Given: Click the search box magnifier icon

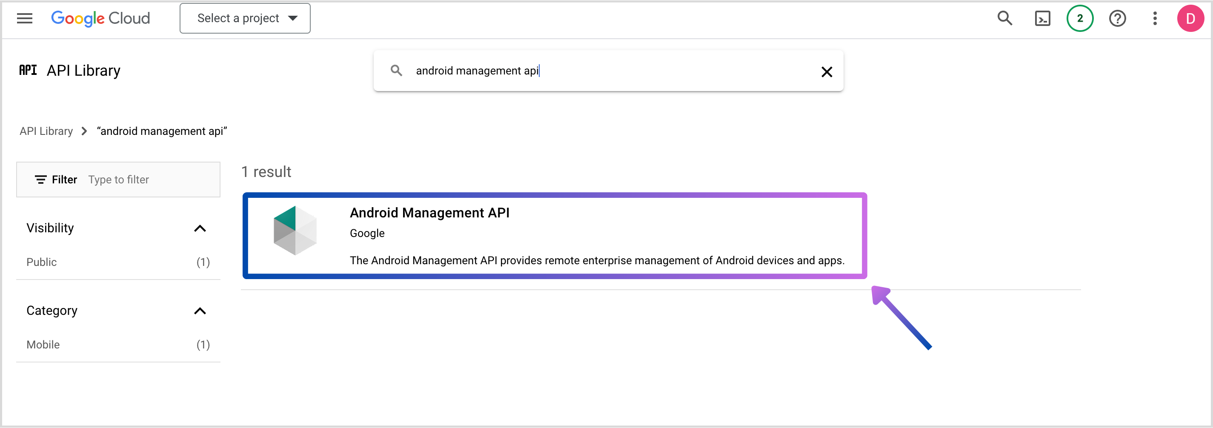Looking at the screenshot, I should tap(397, 71).
